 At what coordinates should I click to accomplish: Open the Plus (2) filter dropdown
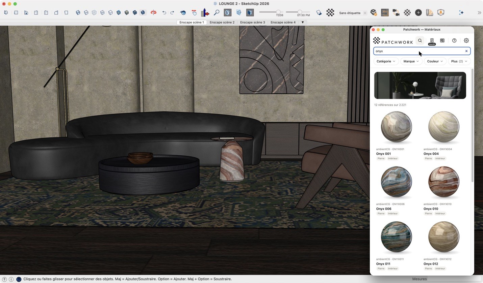tap(459, 61)
